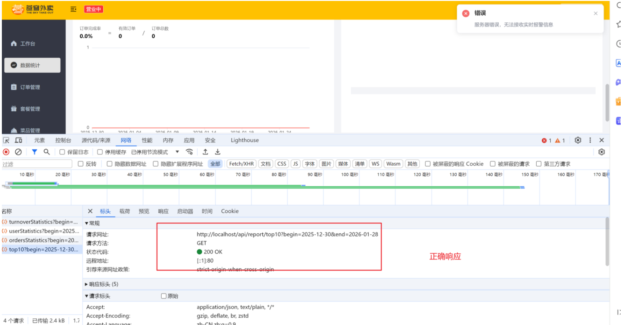The width and height of the screenshot is (624, 325).
Task: Select the 图片 type filter
Action: click(x=326, y=164)
